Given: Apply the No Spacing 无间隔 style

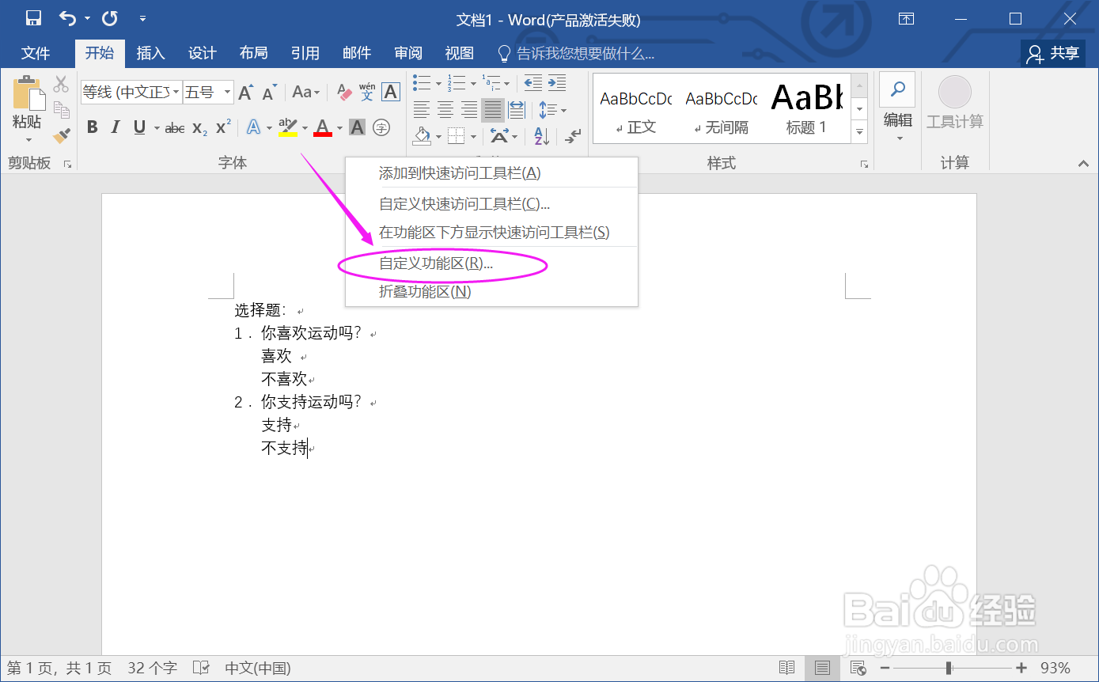Looking at the screenshot, I should [721, 109].
